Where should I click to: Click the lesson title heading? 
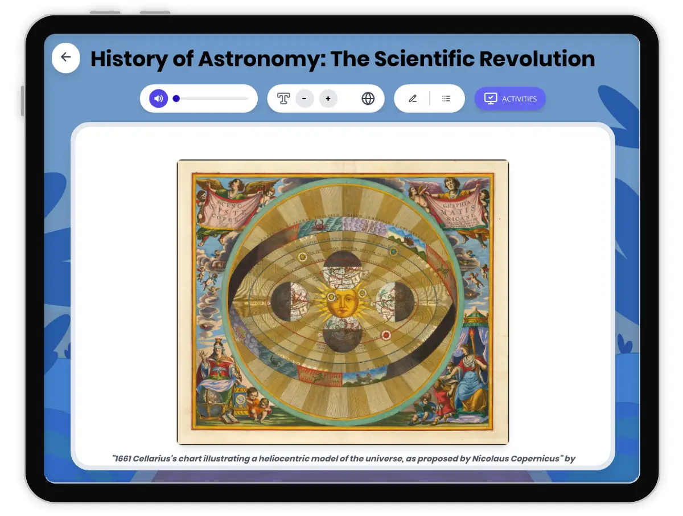341,59
